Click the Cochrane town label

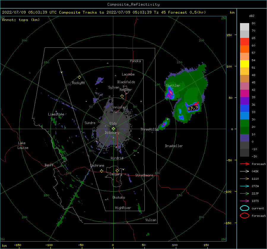pos(97,166)
